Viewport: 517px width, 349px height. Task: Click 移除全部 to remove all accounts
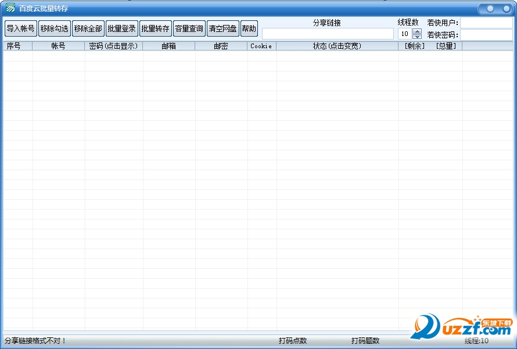[88, 28]
